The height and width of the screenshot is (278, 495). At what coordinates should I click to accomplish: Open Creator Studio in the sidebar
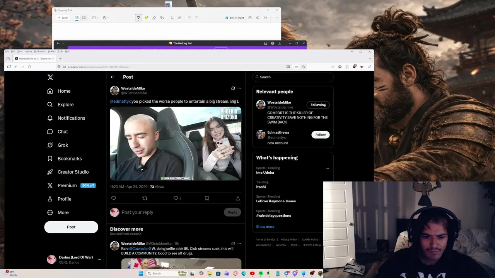(x=68, y=172)
